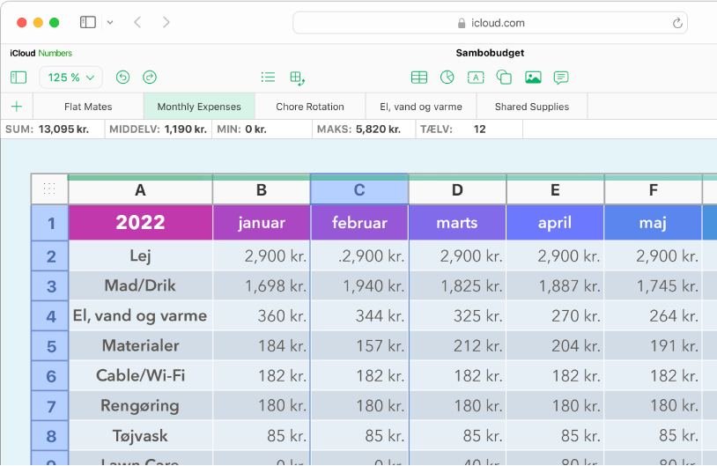
Task: Add a text box from the toolbar
Action: pyautogui.click(x=476, y=78)
